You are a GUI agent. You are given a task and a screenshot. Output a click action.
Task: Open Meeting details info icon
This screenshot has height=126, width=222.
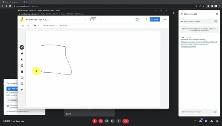pyautogui.click(x=195, y=121)
